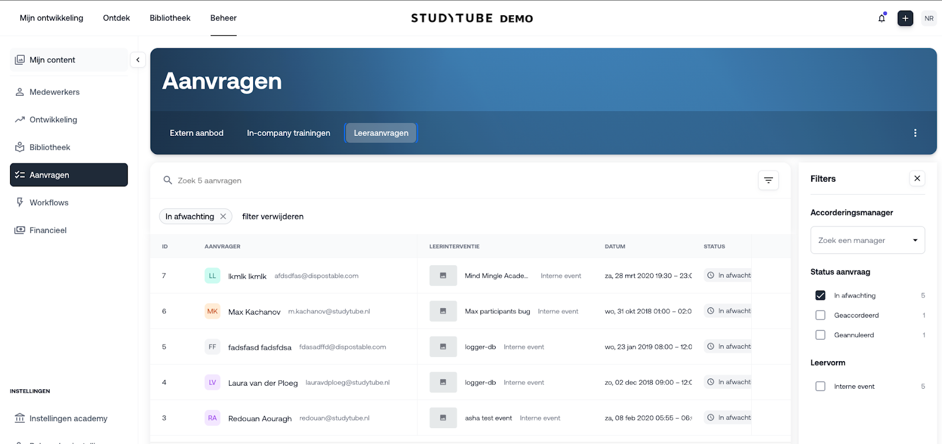942x444 pixels.
Task: Click the STATUS column header
Action: (714, 246)
